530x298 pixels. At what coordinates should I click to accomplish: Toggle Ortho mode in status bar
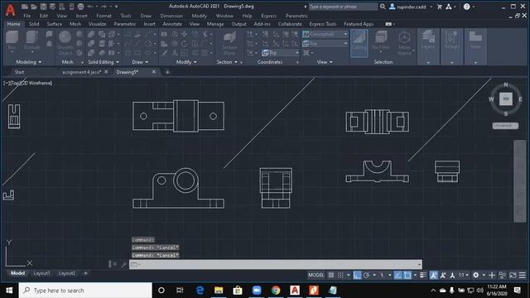click(357, 275)
